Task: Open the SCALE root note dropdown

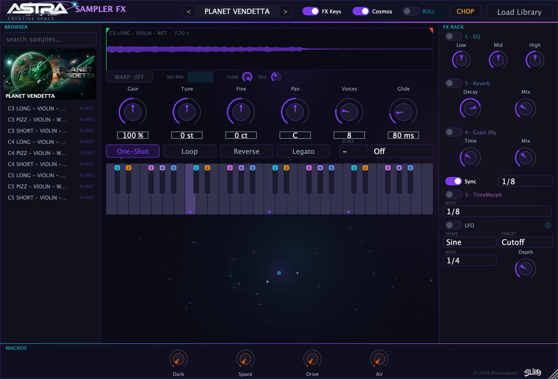Action: point(354,151)
